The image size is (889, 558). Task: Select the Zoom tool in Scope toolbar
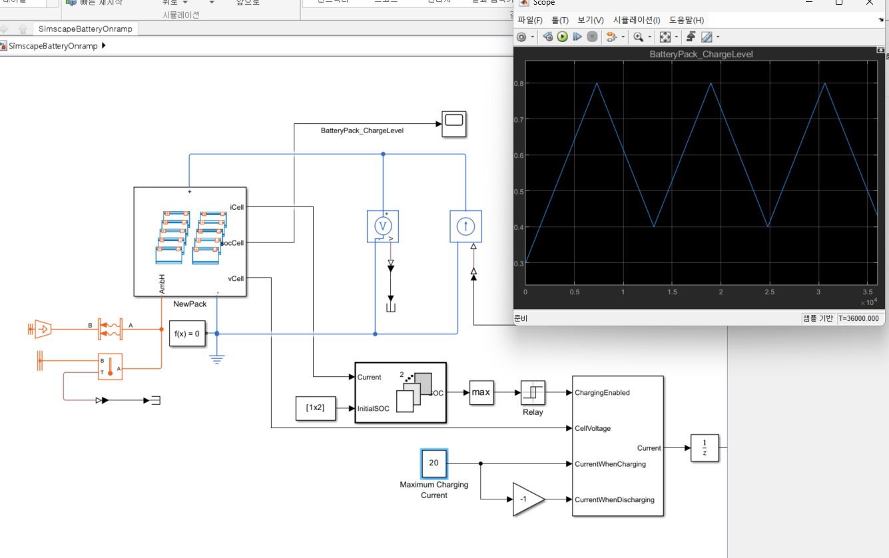tap(638, 37)
